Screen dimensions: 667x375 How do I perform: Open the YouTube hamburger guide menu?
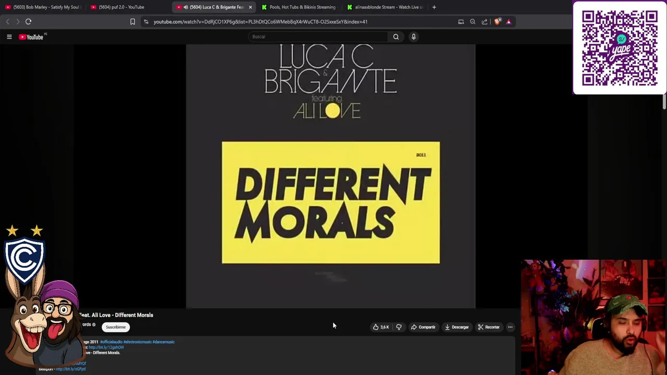pyautogui.click(x=9, y=37)
